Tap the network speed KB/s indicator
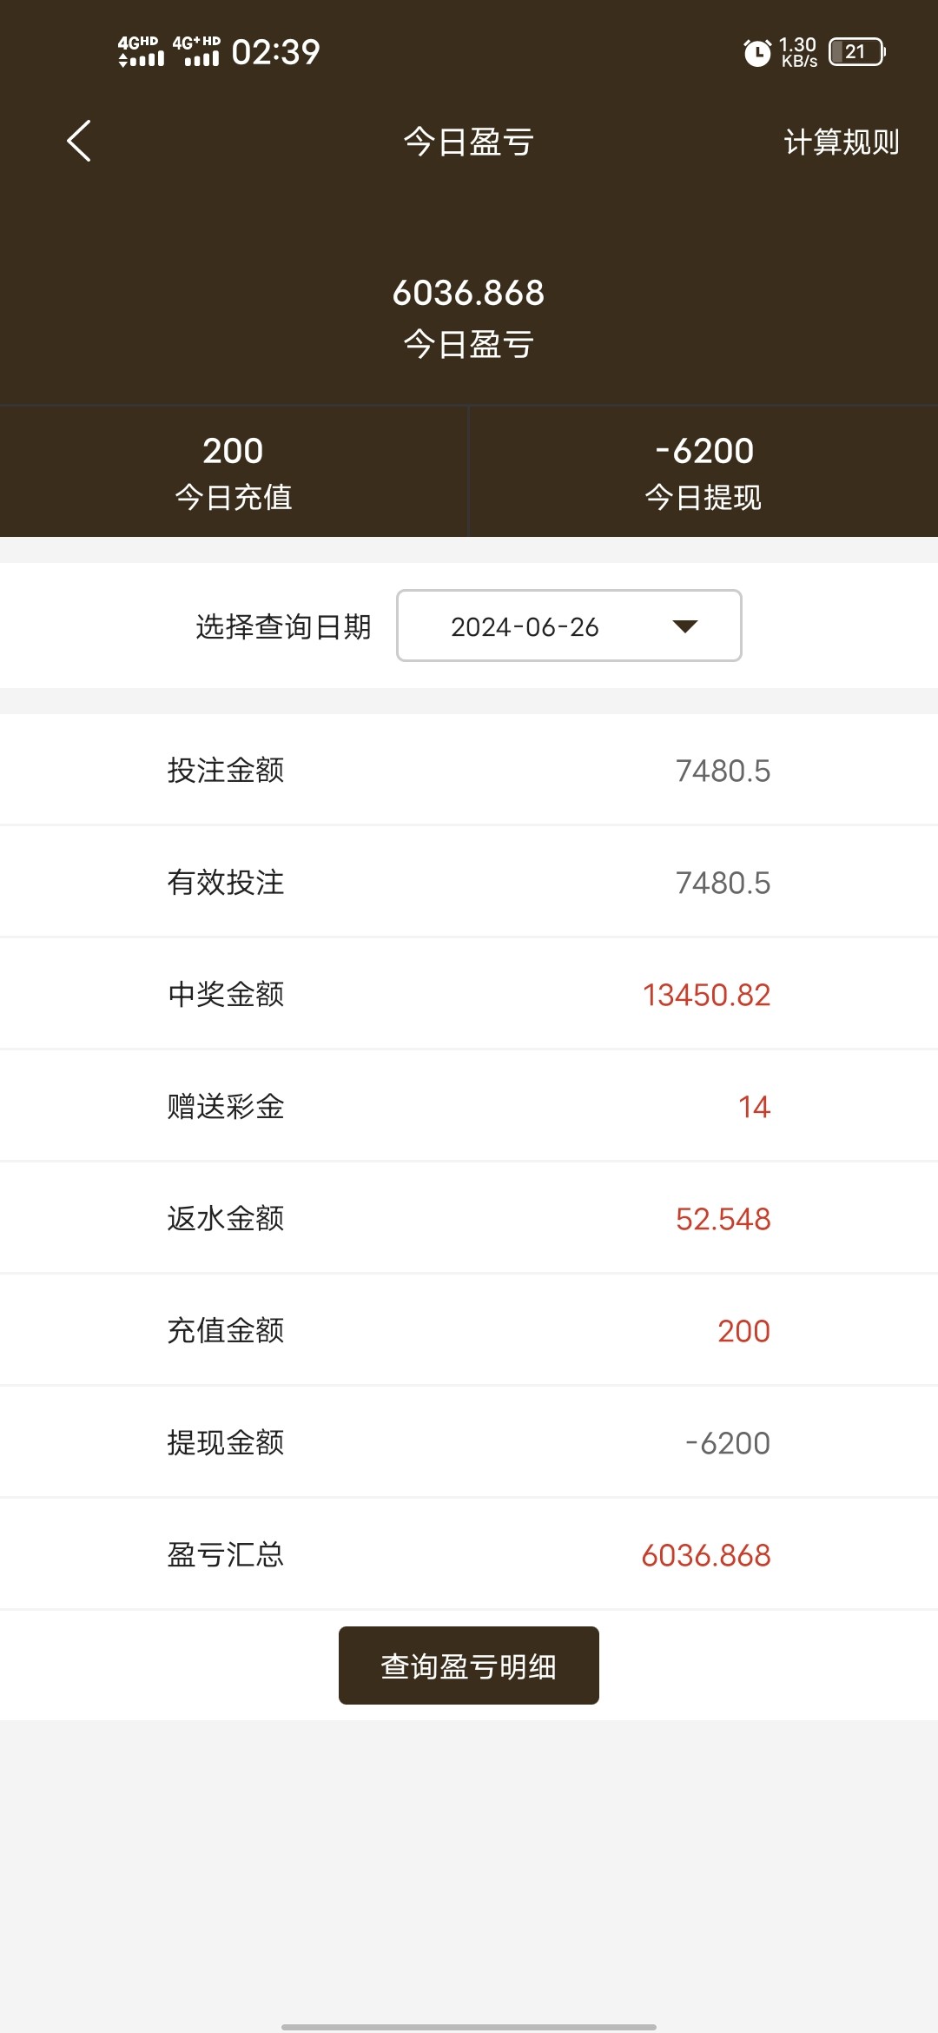Viewport: 938px width, 2033px height. pyautogui.click(x=798, y=52)
